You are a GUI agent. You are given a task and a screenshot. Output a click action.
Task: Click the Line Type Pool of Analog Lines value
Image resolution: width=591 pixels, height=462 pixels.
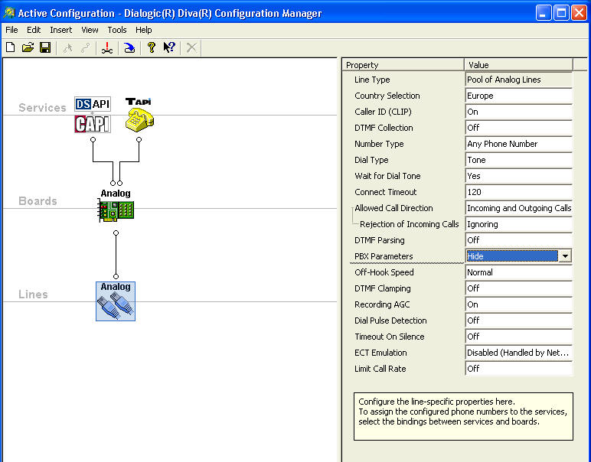[519, 80]
